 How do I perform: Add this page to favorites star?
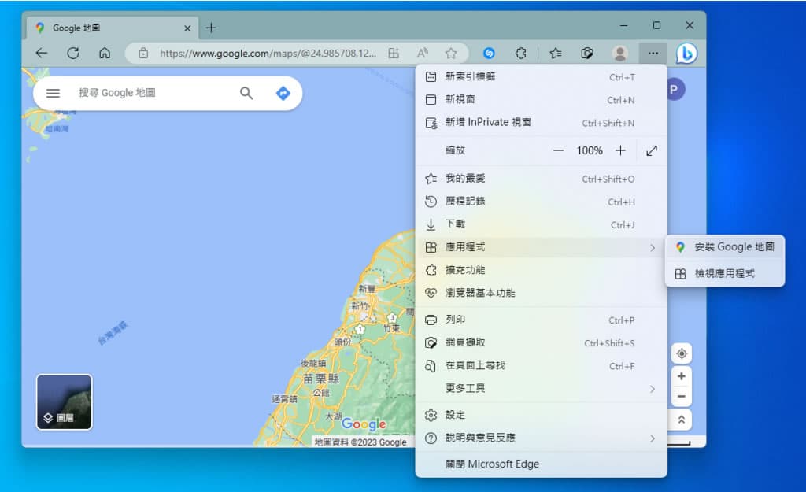pyautogui.click(x=451, y=53)
